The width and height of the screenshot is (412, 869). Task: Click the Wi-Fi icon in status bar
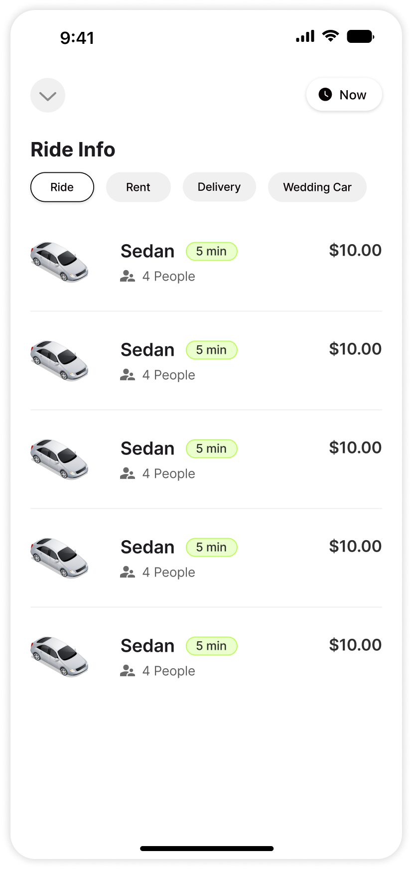pyautogui.click(x=330, y=36)
